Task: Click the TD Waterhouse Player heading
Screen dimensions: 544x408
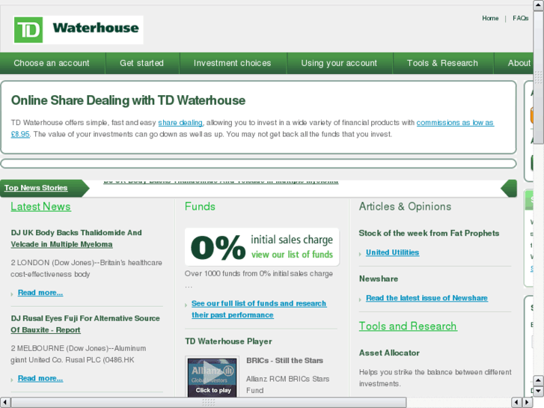Action: (x=228, y=341)
